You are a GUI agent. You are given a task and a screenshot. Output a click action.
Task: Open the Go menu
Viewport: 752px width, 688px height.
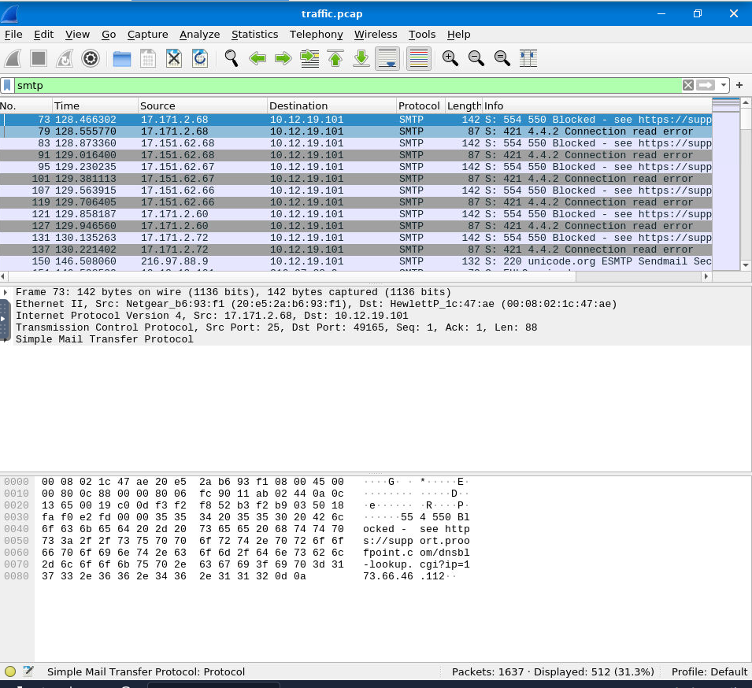pos(109,35)
